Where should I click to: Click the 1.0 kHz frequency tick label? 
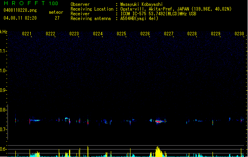pyautogui.click(x=3, y=71)
